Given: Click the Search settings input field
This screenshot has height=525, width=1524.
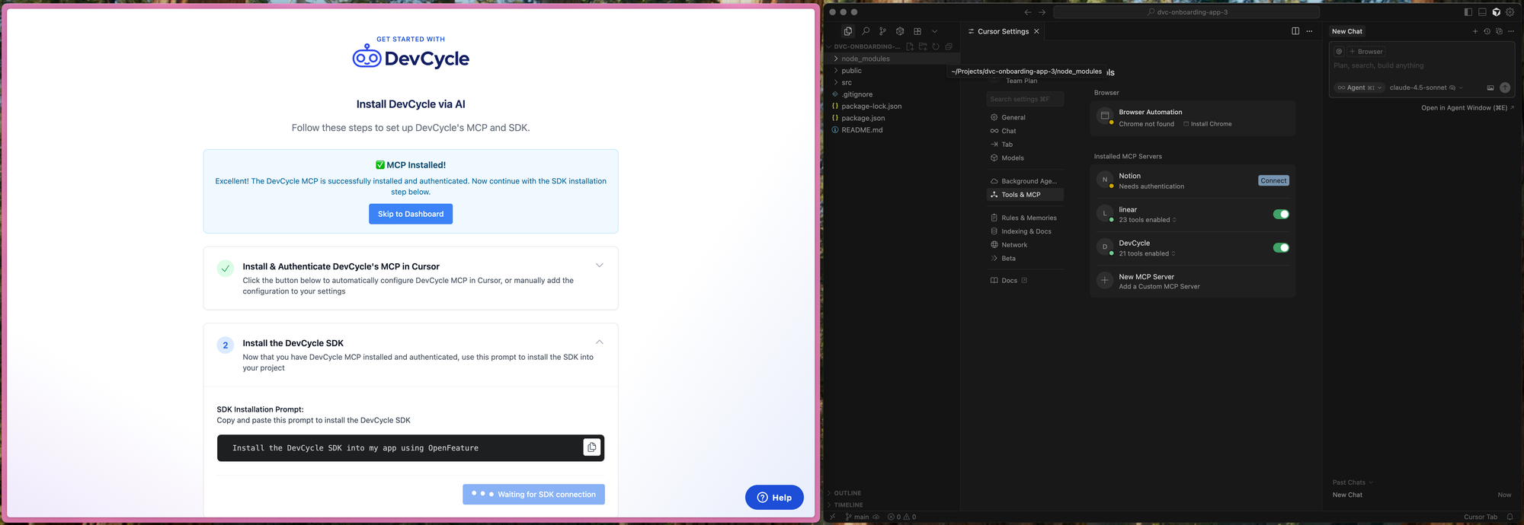Looking at the screenshot, I should tap(1025, 99).
